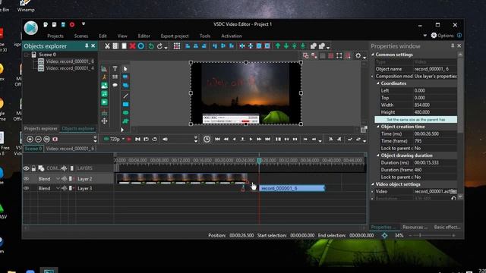Click 'Set the same size as the parent has'
The image size is (486, 273).
(x=415, y=120)
